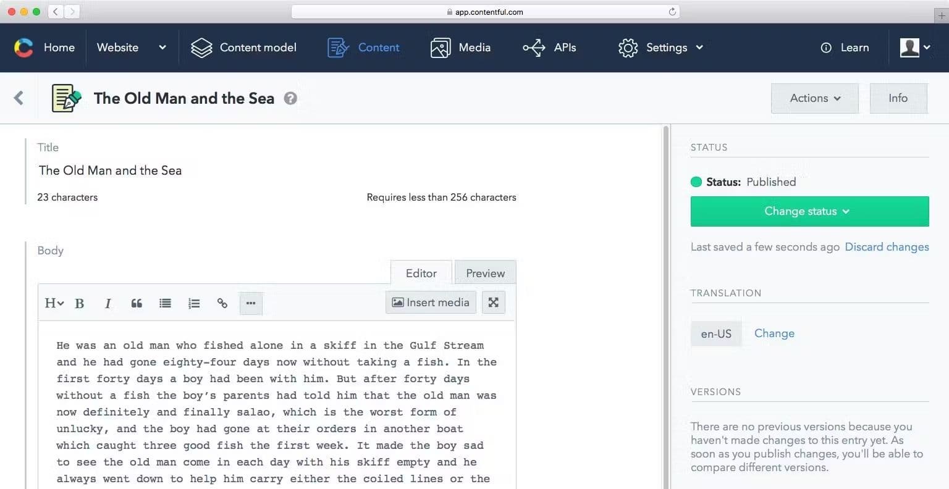Click the Bold formatting icon
949x489 pixels.
80,303
